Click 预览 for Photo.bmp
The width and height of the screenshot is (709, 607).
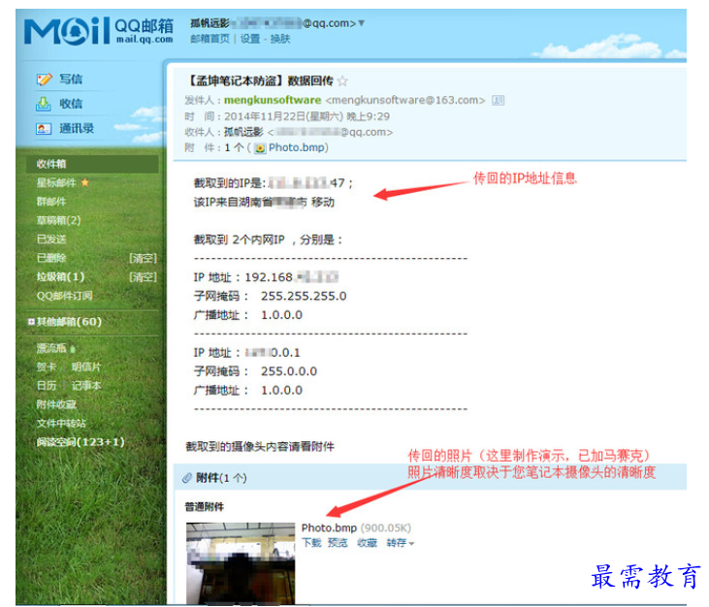click(x=338, y=543)
